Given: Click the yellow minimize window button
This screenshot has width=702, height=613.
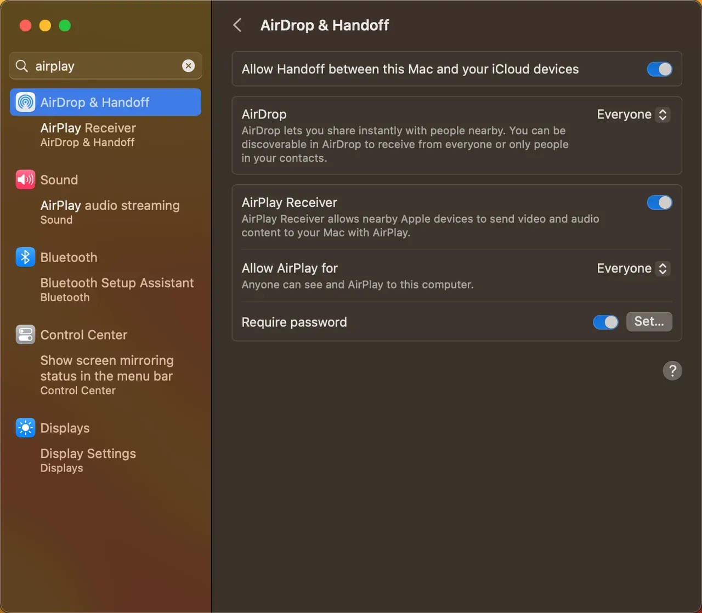Looking at the screenshot, I should [x=45, y=25].
